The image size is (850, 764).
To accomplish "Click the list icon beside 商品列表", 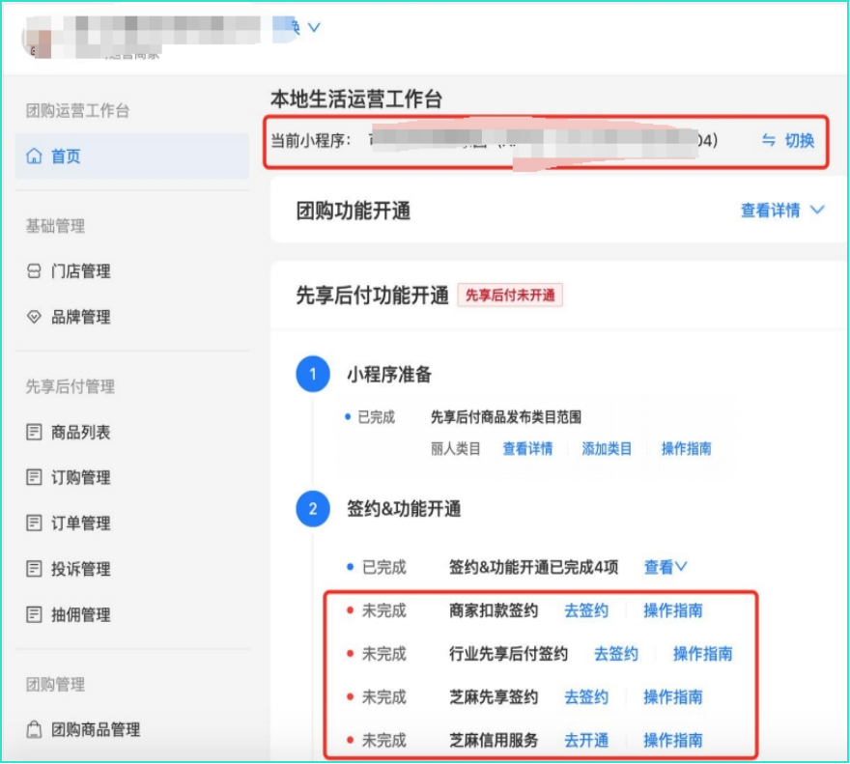I will [x=35, y=433].
